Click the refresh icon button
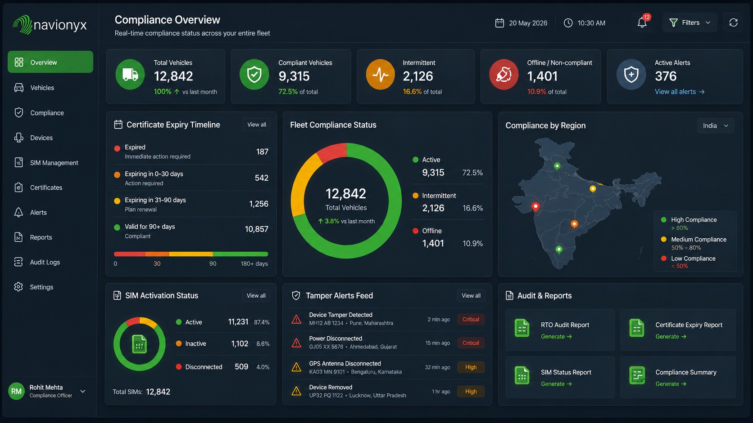753x423 pixels. pos(733,22)
